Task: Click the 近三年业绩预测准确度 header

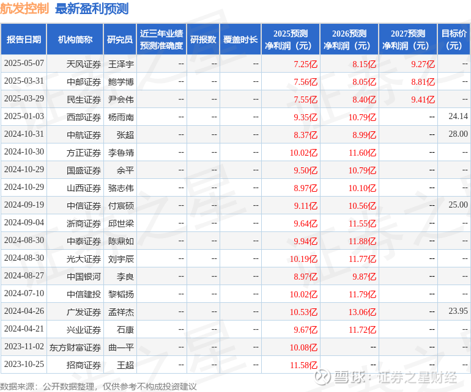Action: tap(161, 39)
